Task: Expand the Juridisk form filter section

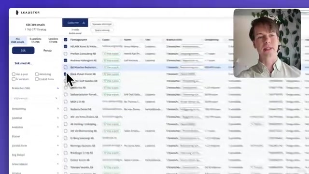Action: [58, 145]
